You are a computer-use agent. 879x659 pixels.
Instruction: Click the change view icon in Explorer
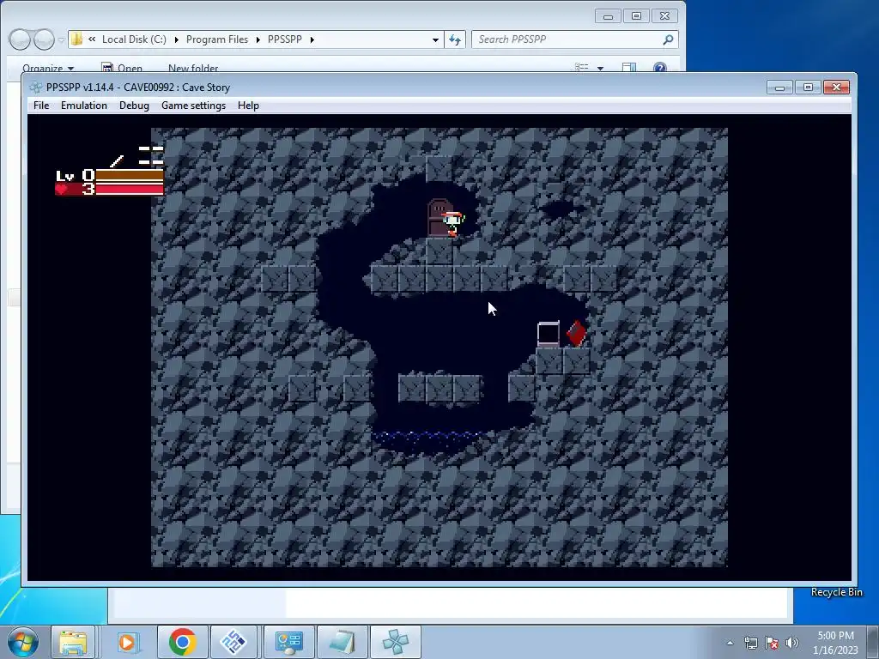pyautogui.click(x=581, y=67)
